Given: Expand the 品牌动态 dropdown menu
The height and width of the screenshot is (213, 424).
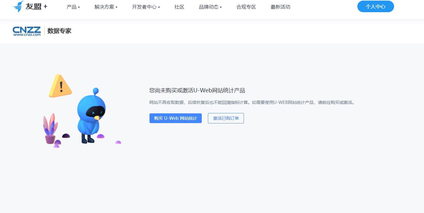Looking at the screenshot, I should click(210, 7).
